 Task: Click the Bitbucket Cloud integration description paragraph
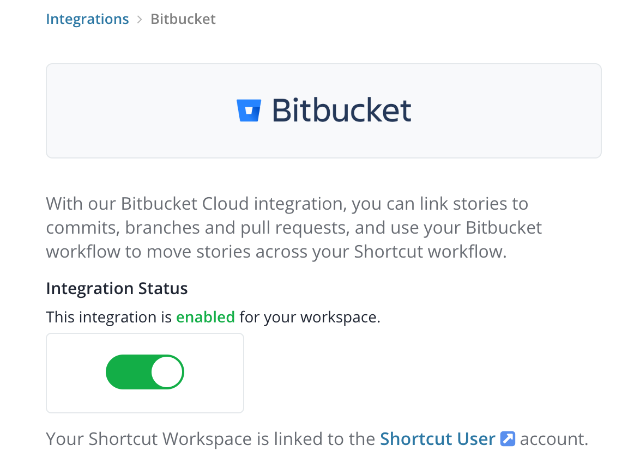coord(294,228)
